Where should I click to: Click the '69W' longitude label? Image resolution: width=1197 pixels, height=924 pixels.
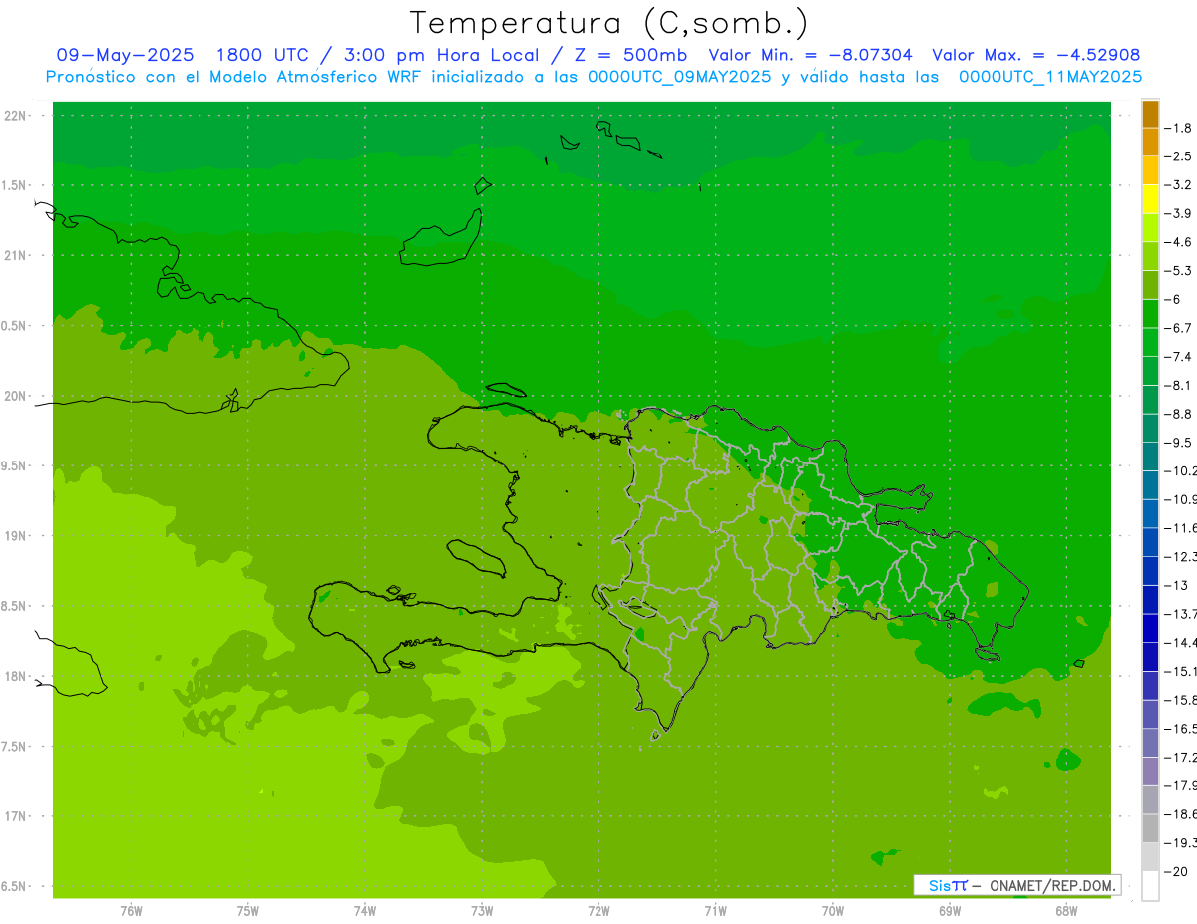[x=949, y=911]
